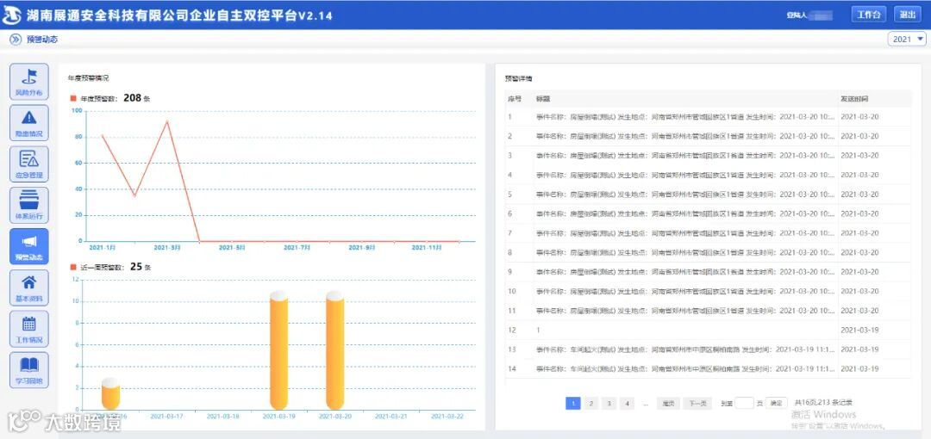Click the 预警详情 panel title
The width and height of the screenshot is (931, 439).
click(x=519, y=77)
